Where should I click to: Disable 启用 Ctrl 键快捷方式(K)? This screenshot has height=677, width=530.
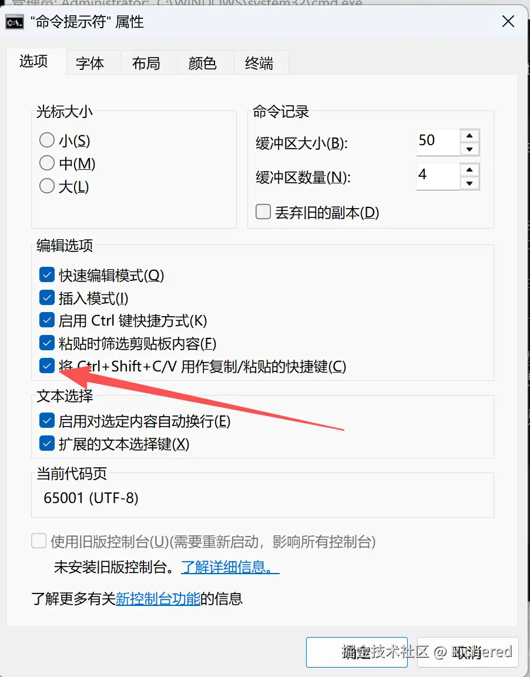tap(46, 320)
